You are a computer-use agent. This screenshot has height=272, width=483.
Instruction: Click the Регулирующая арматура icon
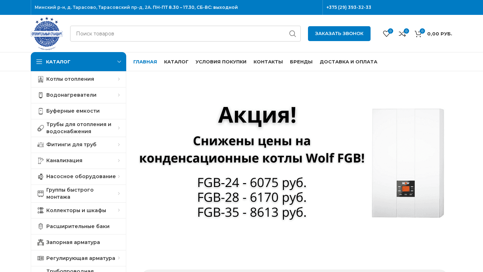tap(41, 258)
